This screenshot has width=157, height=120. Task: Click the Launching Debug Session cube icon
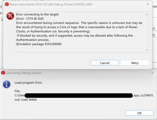[x=3, y=73]
